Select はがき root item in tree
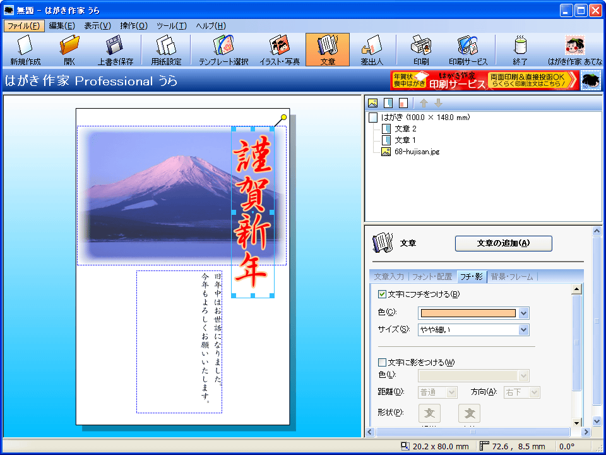Screen dimensions: 606x455 tap(425, 118)
